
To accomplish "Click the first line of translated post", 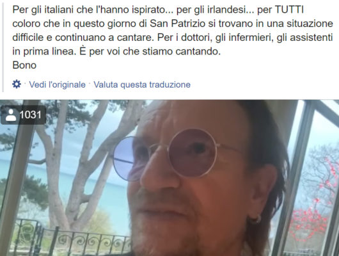I will tap(158, 10).
